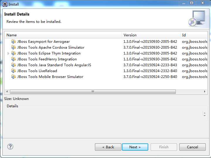Viewport: 211px width, 158px height.
Task: Click the JBoss Tools Eclipse Thym Integration icon
Action: tap(13, 53)
